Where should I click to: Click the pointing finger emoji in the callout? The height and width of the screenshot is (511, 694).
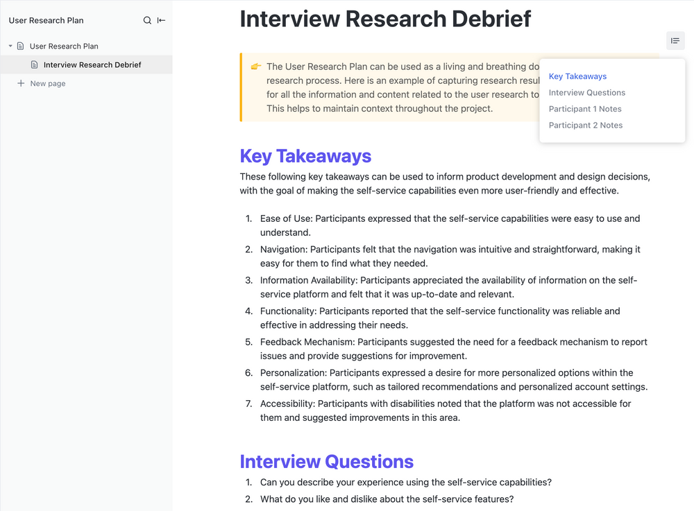coord(255,67)
